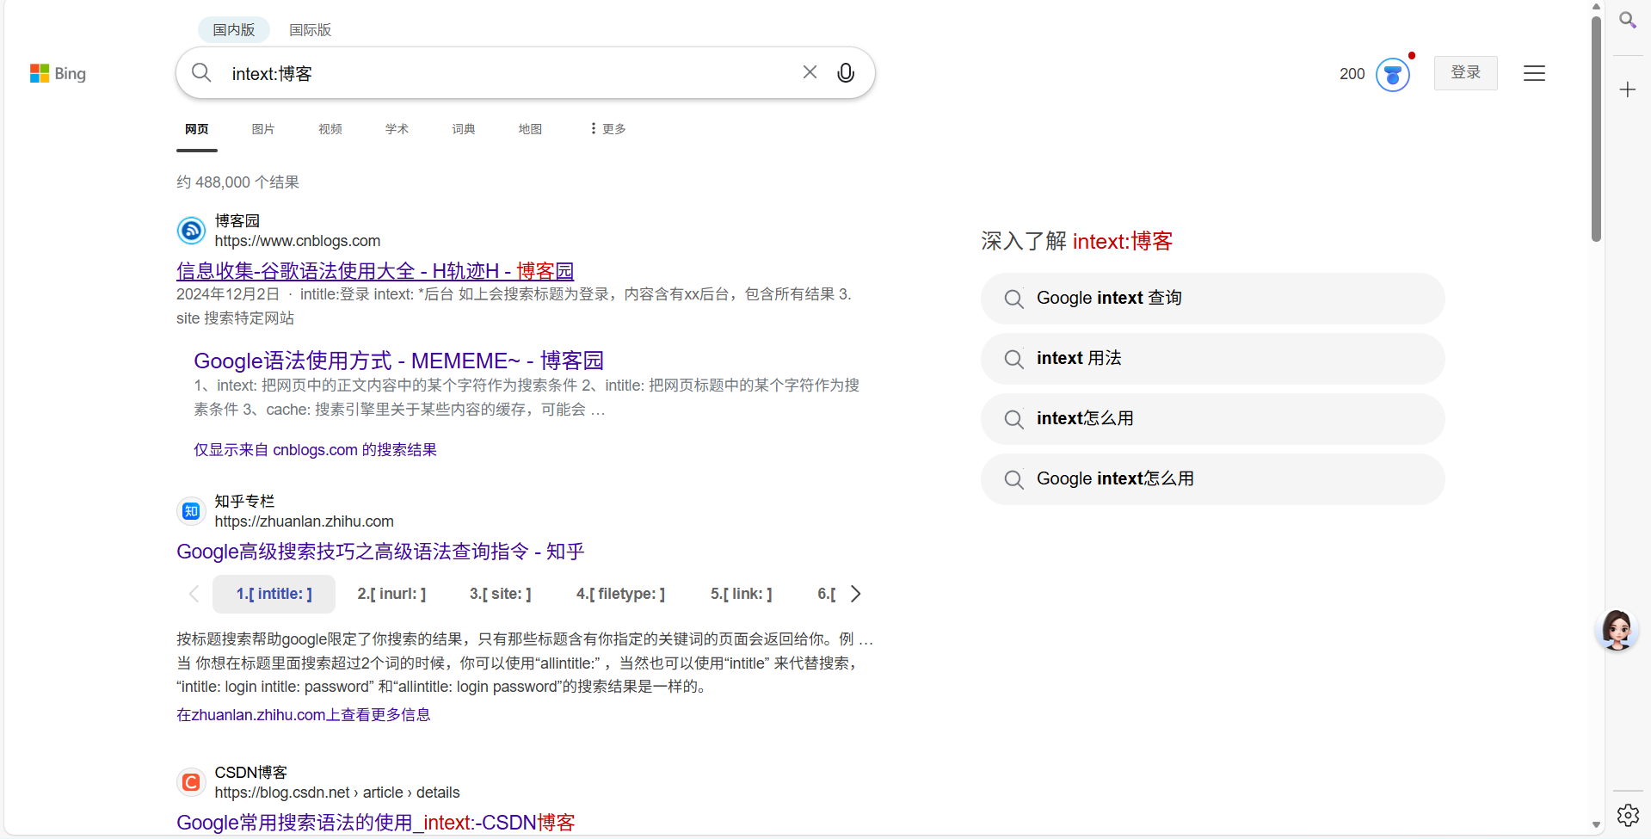Clear the search query with X
Screen dimensions: 1651x839
tap(810, 72)
